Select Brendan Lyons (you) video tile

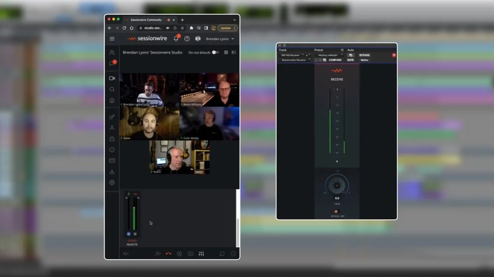(x=149, y=90)
